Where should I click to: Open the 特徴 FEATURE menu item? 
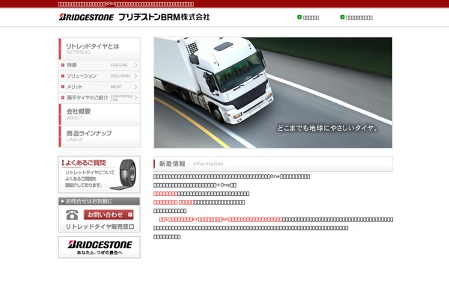(99, 65)
